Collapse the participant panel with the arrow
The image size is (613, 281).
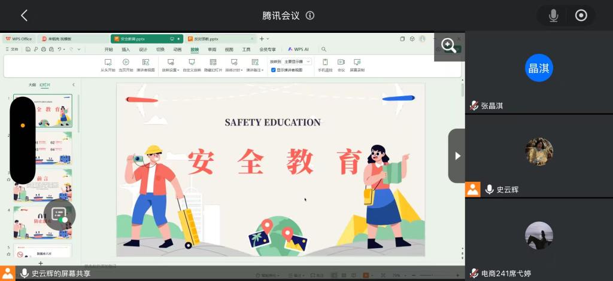click(457, 155)
